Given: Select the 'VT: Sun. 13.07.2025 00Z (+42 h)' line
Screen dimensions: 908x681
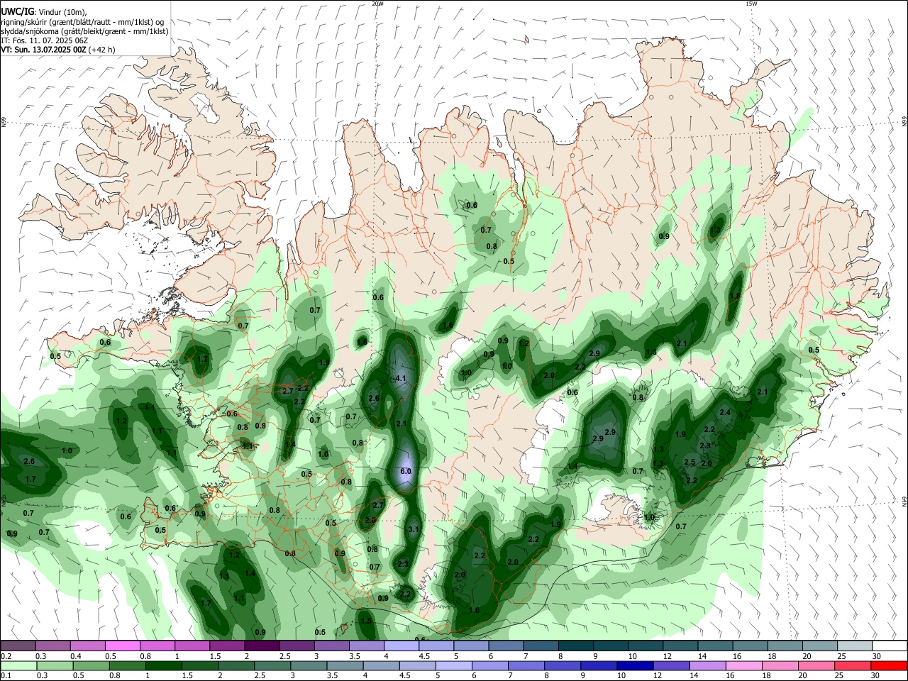Looking at the screenshot, I should 58,50.
